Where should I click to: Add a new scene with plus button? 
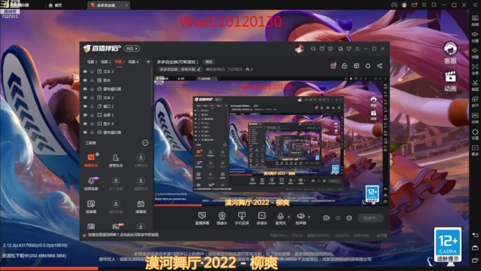(x=148, y=62)
